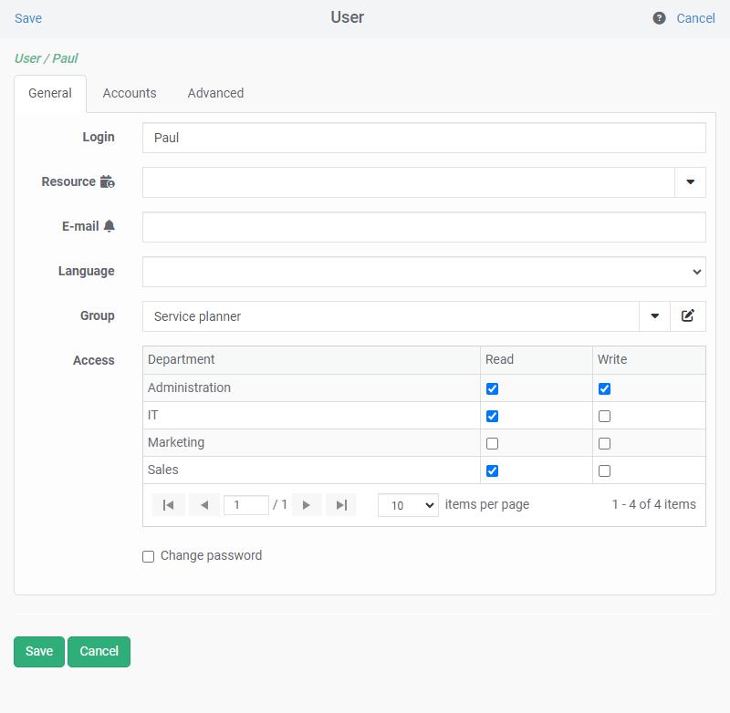Click the E-mail notification bell icon

109,226
